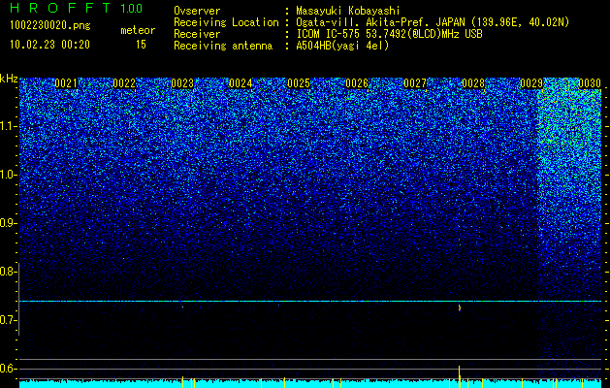Click the HROFFT 1.0.0 title text
The image size is (610, 388).
(76, 8)
